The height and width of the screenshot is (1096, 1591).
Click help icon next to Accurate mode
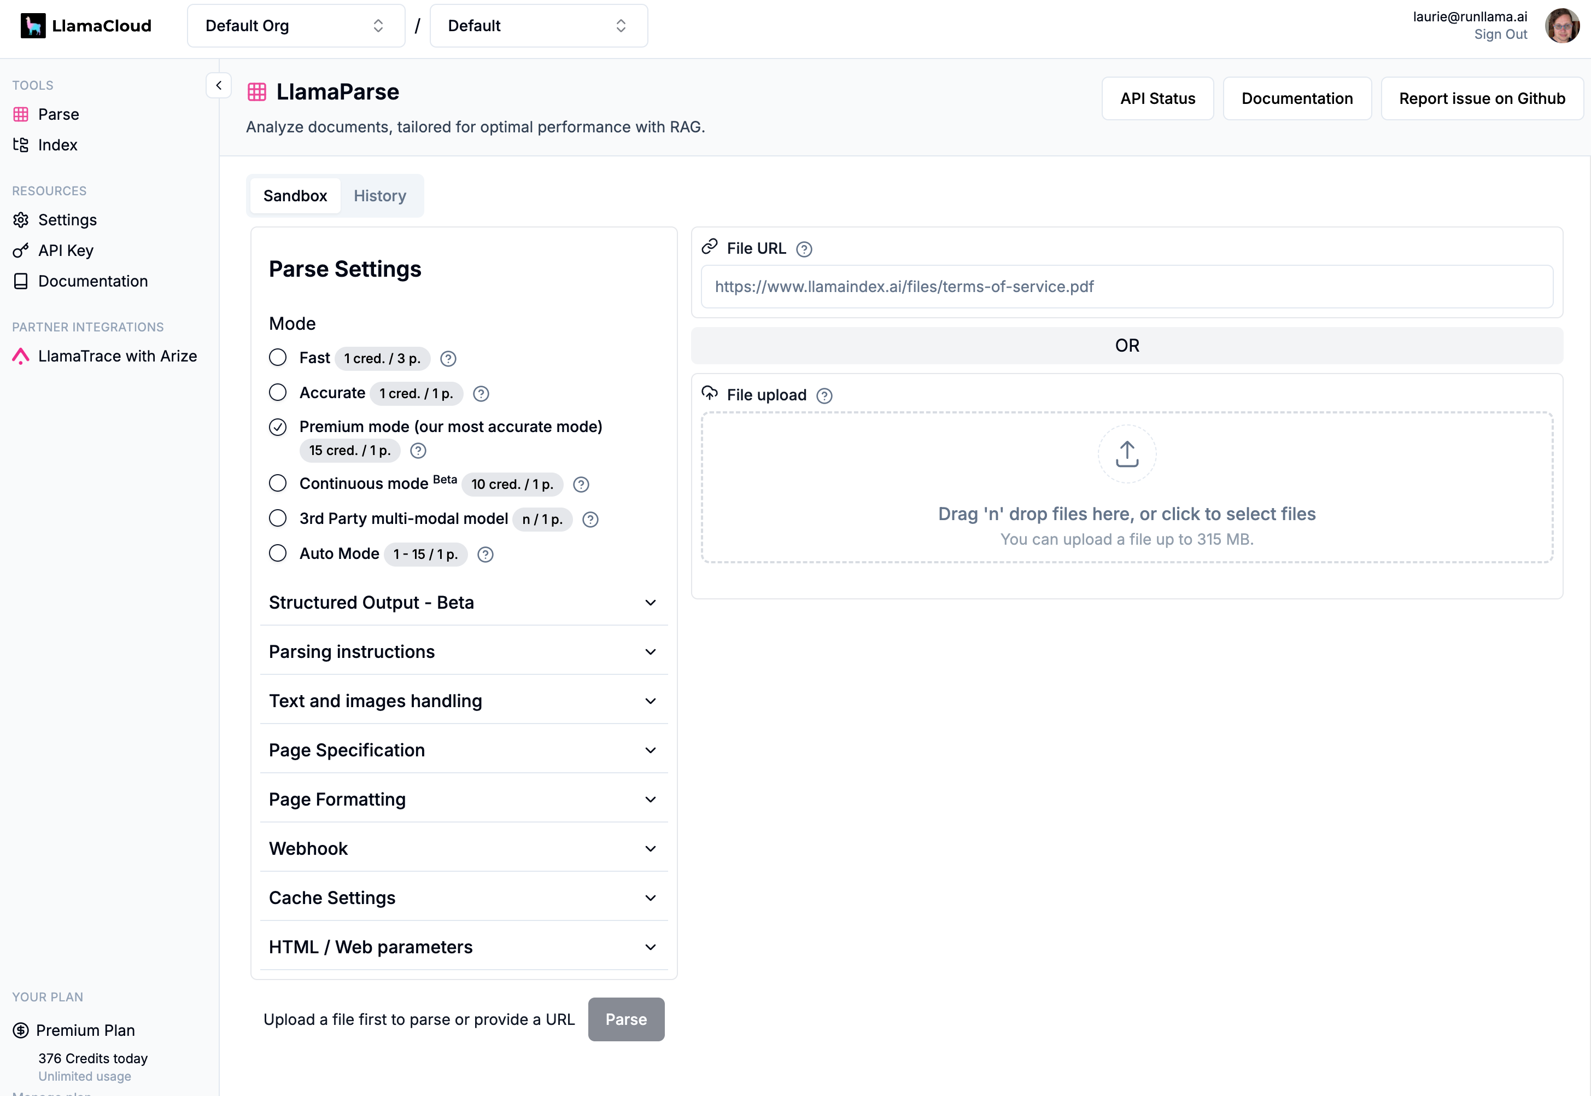click(x=481, y=393)
